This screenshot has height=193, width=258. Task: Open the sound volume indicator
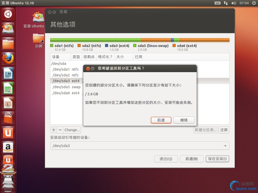point(234,3)
